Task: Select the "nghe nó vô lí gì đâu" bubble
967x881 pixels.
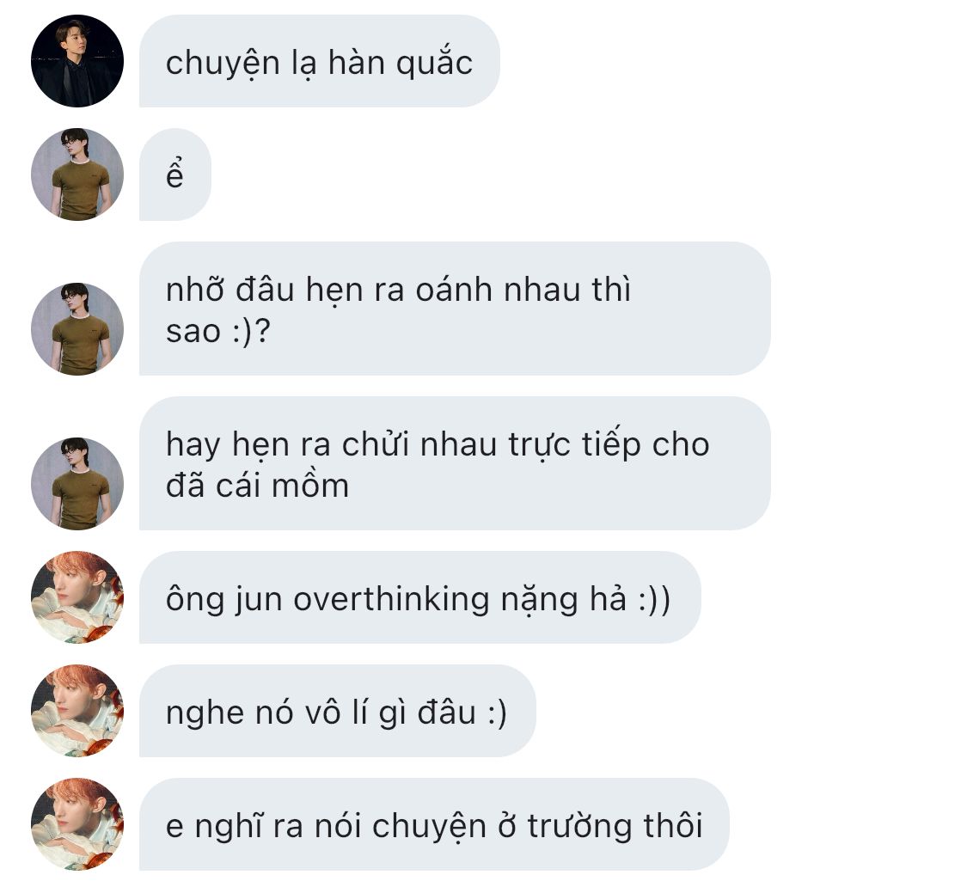Action: click(337, 711)
